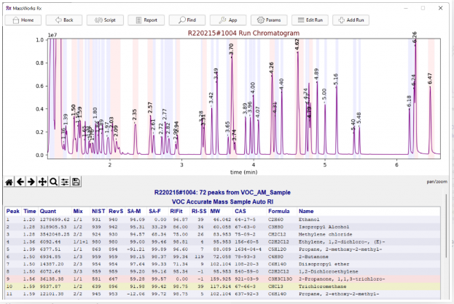Click the Home button in top toolbar
This screenshot has width=454, height=304.
coord(23,20)
